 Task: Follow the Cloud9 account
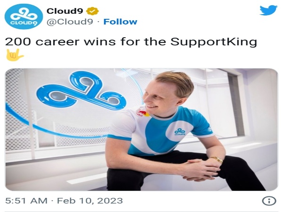[120, 22]
